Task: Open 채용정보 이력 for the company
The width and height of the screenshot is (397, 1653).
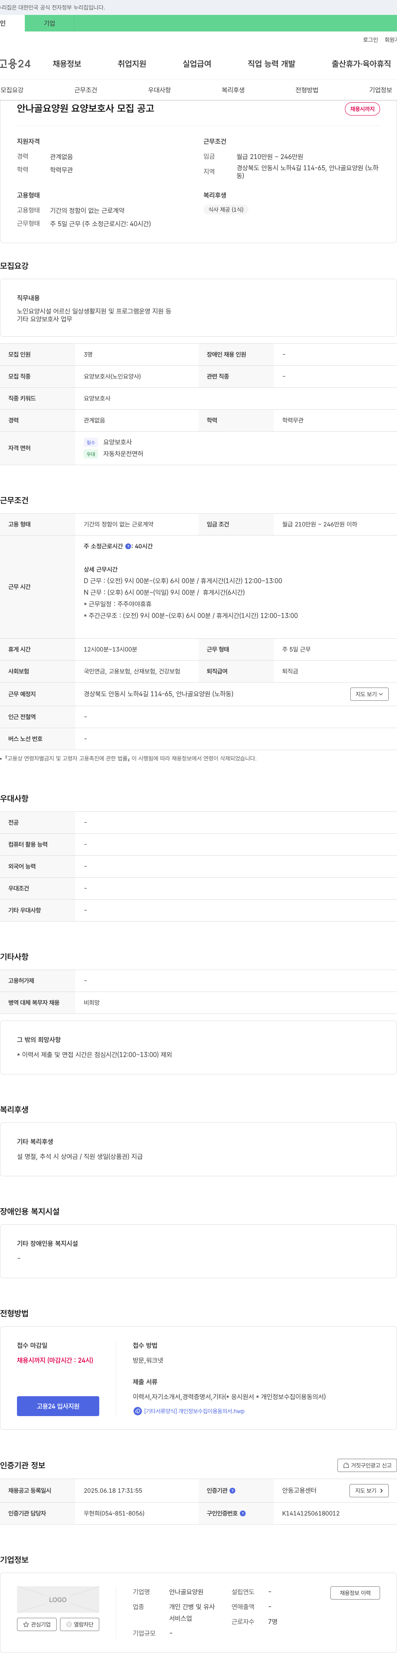Action: click(355, 1593)
